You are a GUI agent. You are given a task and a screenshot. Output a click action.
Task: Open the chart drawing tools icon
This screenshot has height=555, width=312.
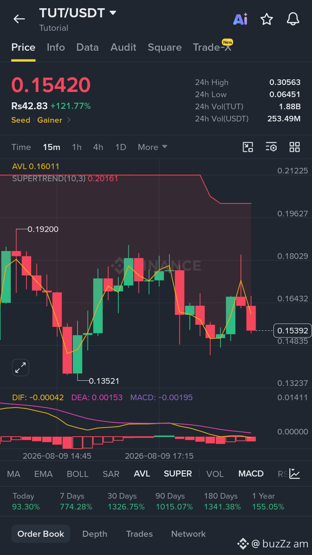pos(247,147)
